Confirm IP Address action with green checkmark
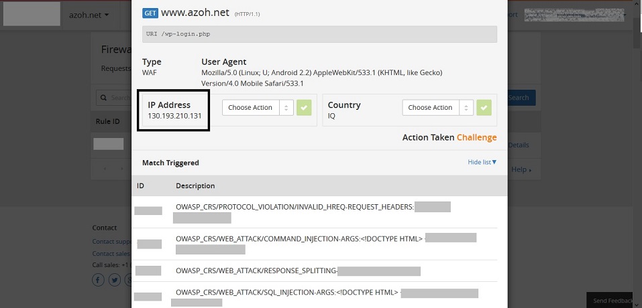Viewport: 642px width, 308px height. 304,107
